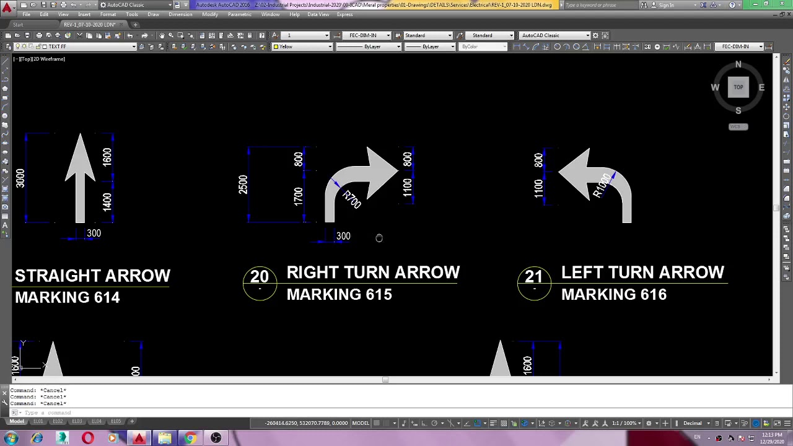Image resolution: width=793 pixels, height=446 pixels.
Task: Click the Autodesk Exchange X icon
Action: (703, 5)
